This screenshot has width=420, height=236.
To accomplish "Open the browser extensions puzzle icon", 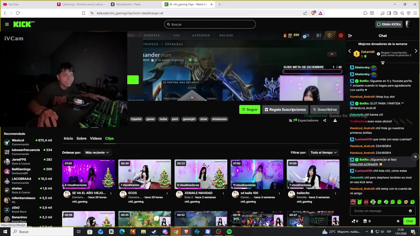I will pos(365,13).
